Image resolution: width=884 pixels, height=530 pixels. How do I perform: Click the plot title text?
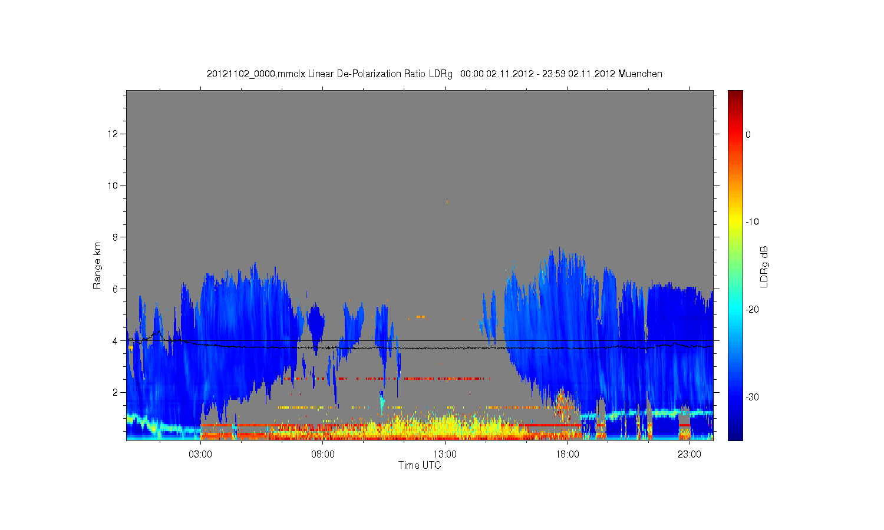point(434,74)
